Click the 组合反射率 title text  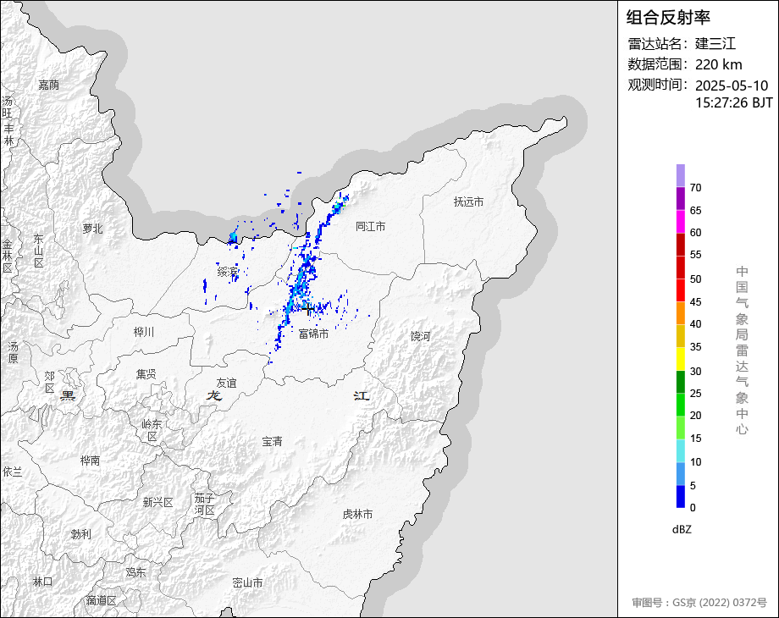pyautogui.click(x=668, y=18)
